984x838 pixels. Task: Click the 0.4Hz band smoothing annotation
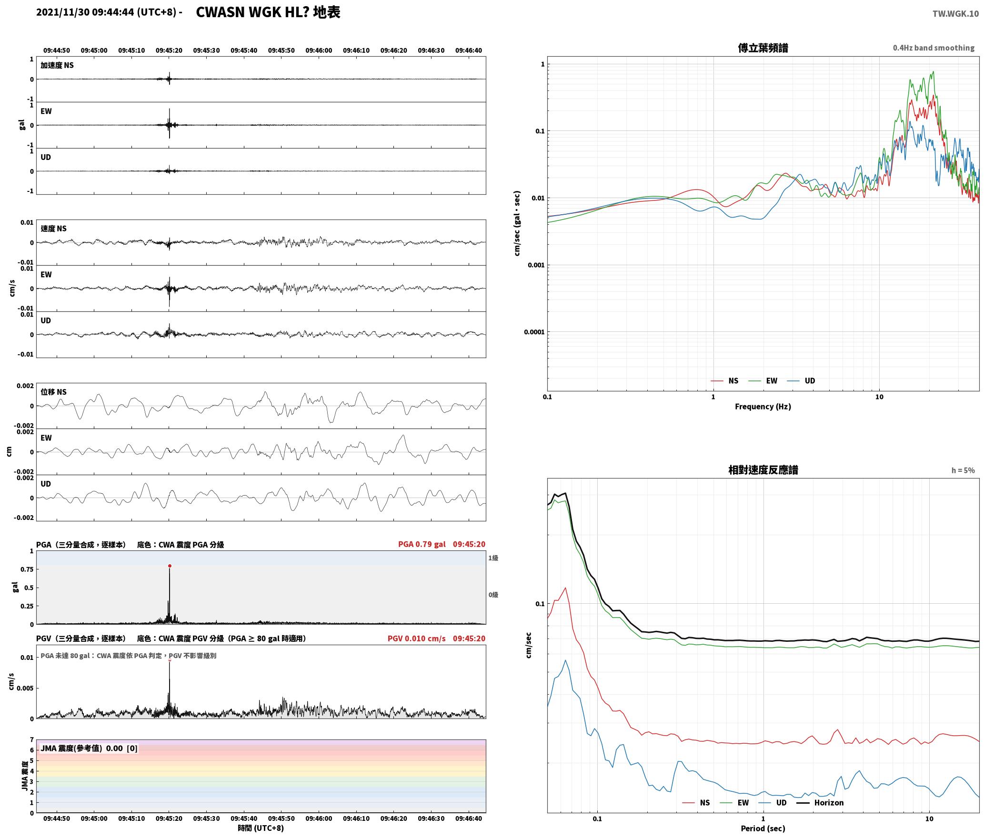point(934,48)
